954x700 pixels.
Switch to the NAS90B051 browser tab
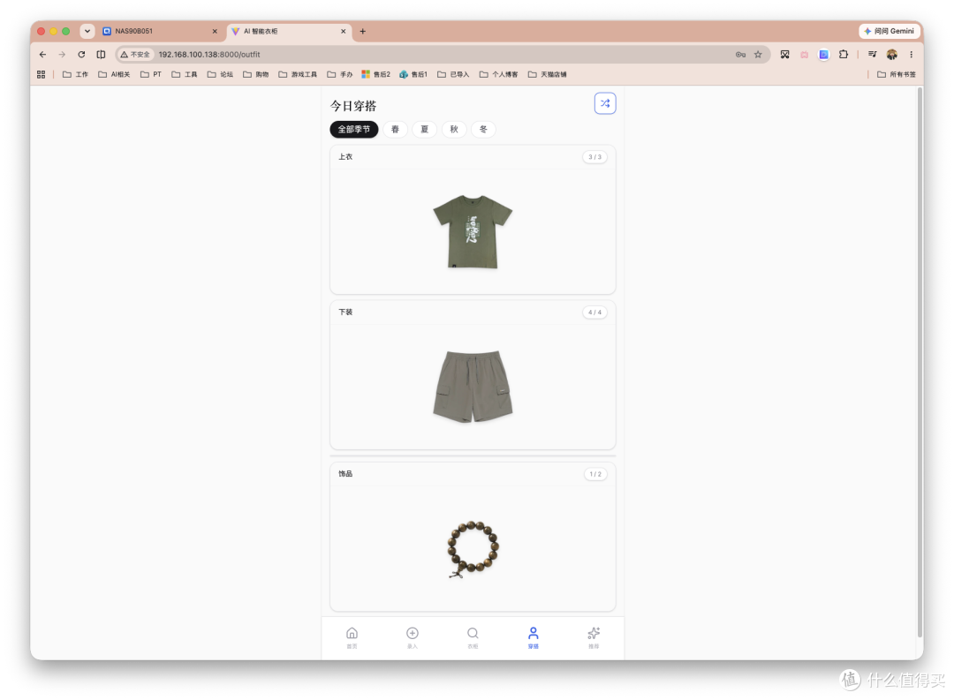(x=161, y=31)
